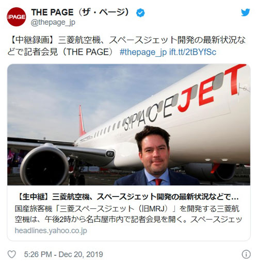The image size is (258, 263).
Task: Click the man in the blue suit
Action: [x=155, y=156]
